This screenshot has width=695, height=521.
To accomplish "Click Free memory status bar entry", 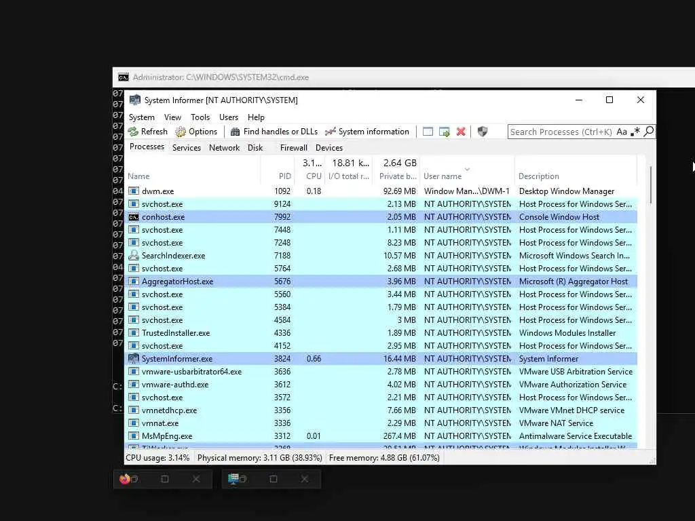I will pos(384,458).
